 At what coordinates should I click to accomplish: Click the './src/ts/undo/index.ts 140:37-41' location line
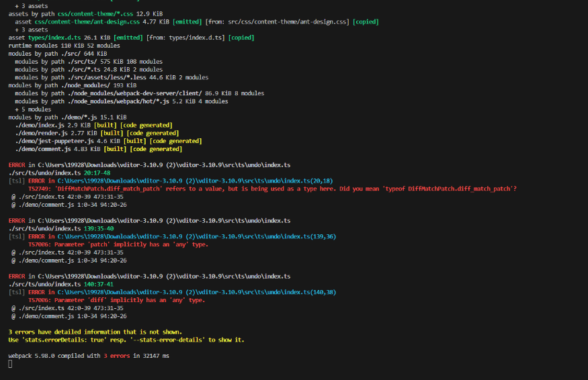(x=60, y=284)
